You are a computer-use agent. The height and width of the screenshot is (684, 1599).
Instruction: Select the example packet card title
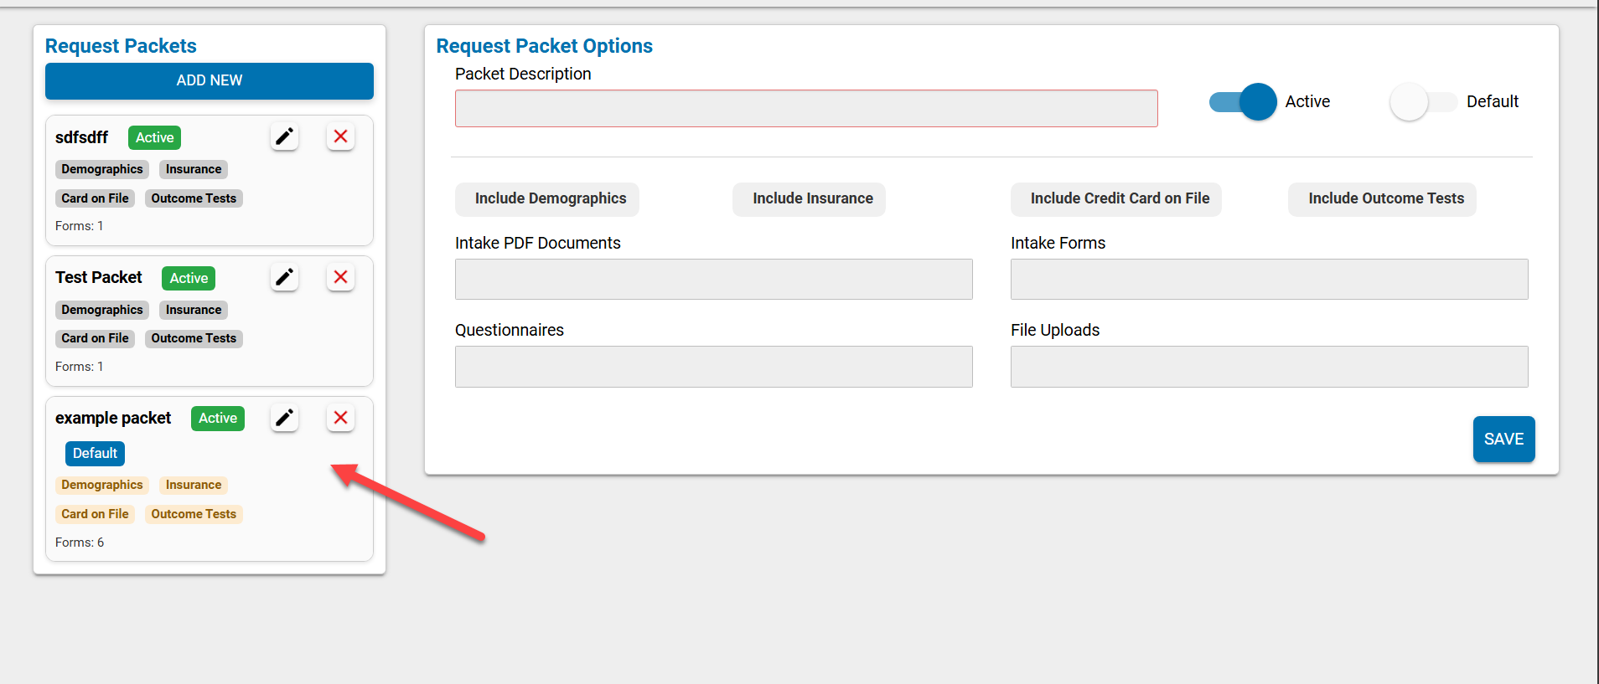click(113, 418)
